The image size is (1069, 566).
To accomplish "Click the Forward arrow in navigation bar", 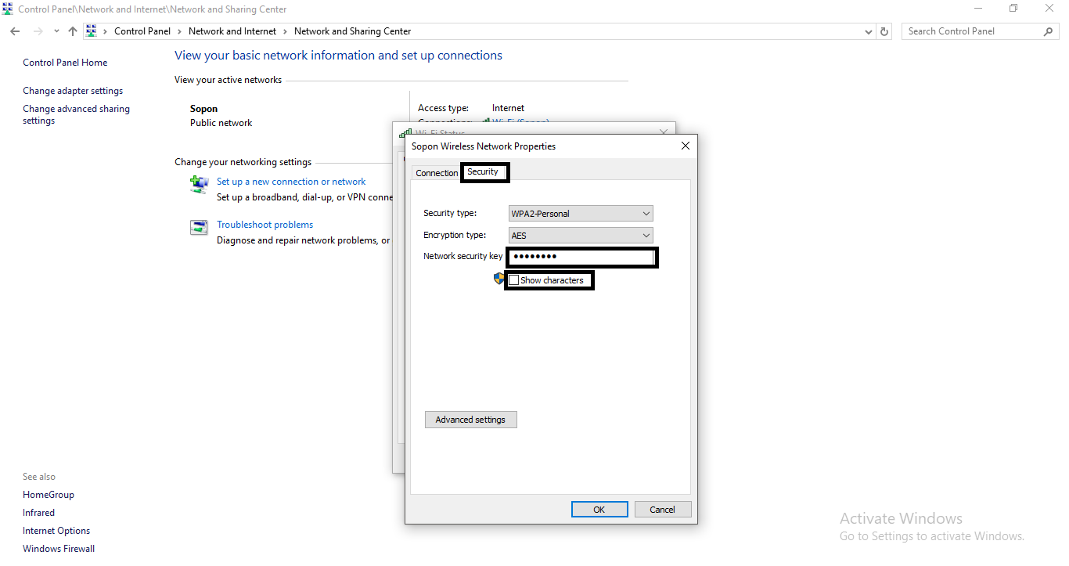I will coord(38,31).
